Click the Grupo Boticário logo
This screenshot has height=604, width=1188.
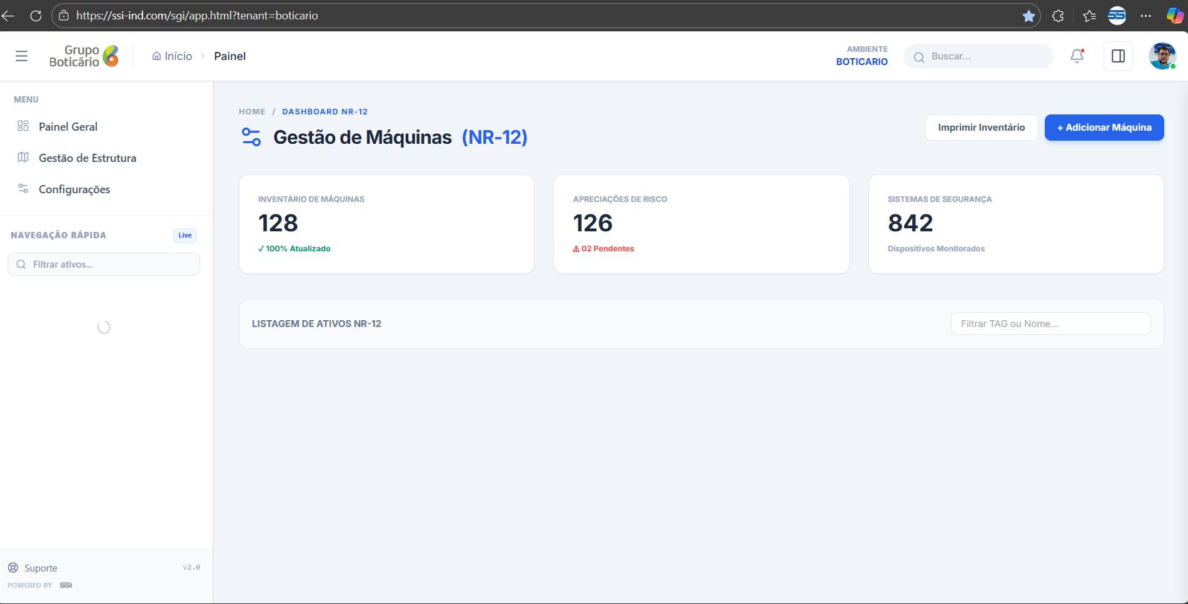coord(84,56)
